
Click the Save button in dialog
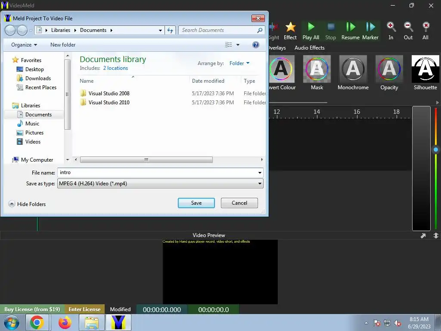196,203
